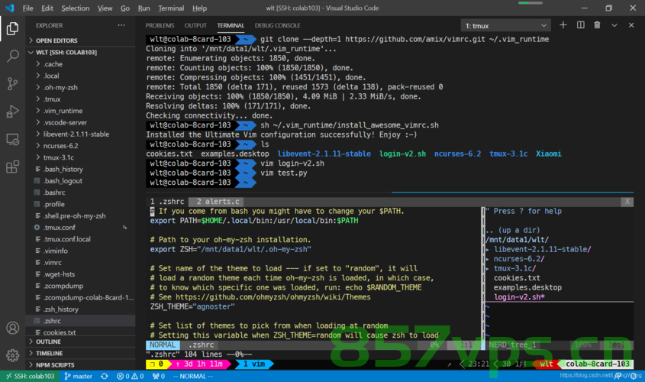645x382 pixels.
Task: Expand the OPEN EDITORS section
Action: pyautogui.click(x=81, y=40)
